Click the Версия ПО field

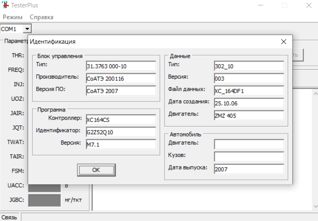[x=121, y=91]
